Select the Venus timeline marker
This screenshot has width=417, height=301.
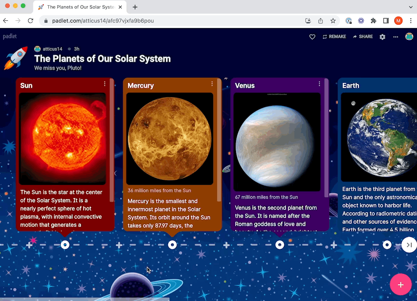point(280,245)
